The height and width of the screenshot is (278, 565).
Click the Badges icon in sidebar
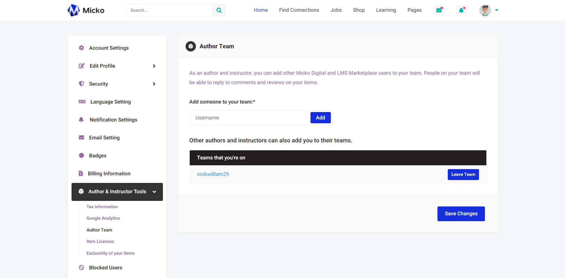[81, 156]
